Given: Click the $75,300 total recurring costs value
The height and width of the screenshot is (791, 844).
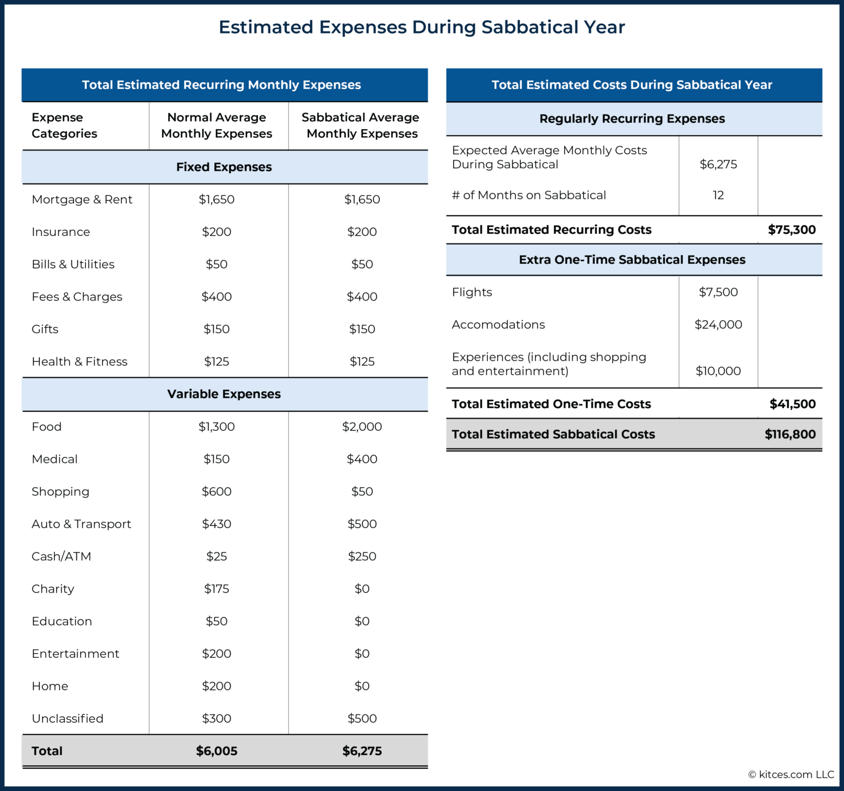Looking at the screenshot, I should [791, 230].
